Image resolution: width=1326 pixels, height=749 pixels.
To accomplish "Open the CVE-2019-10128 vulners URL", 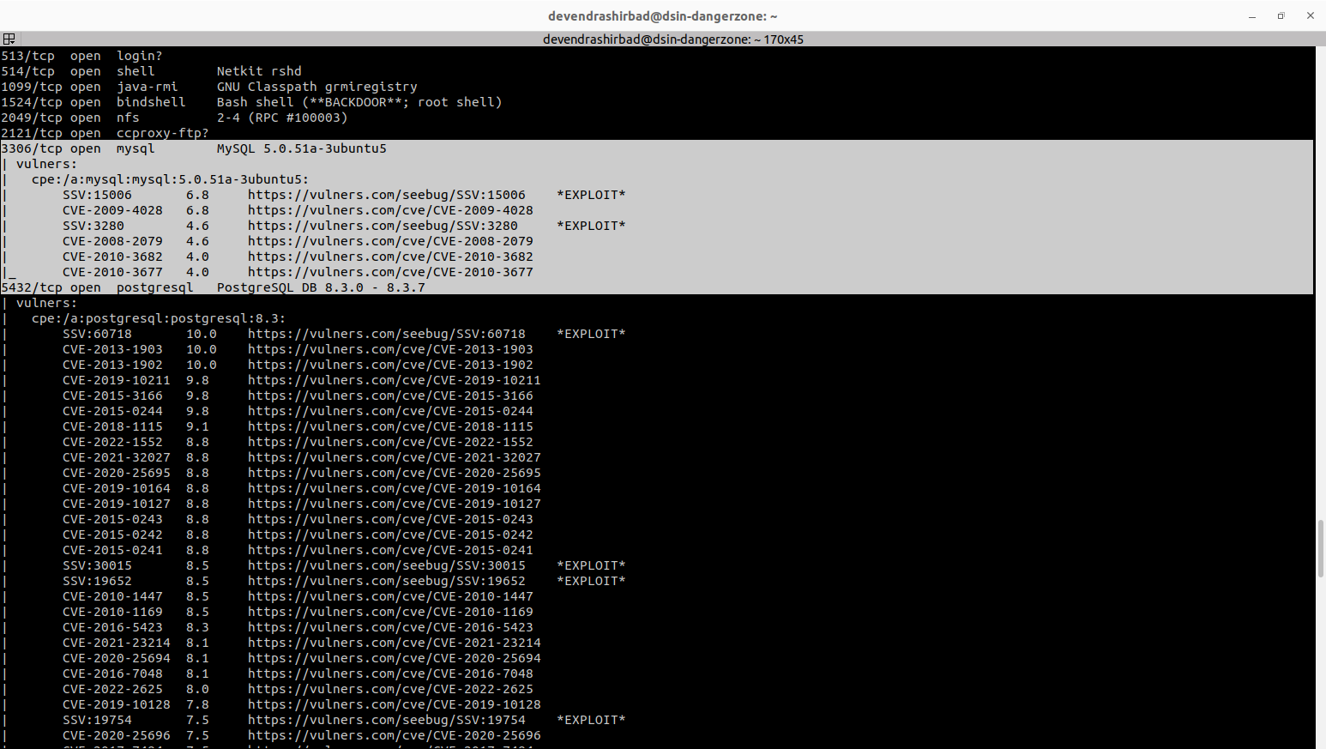I will coord(395,704).
